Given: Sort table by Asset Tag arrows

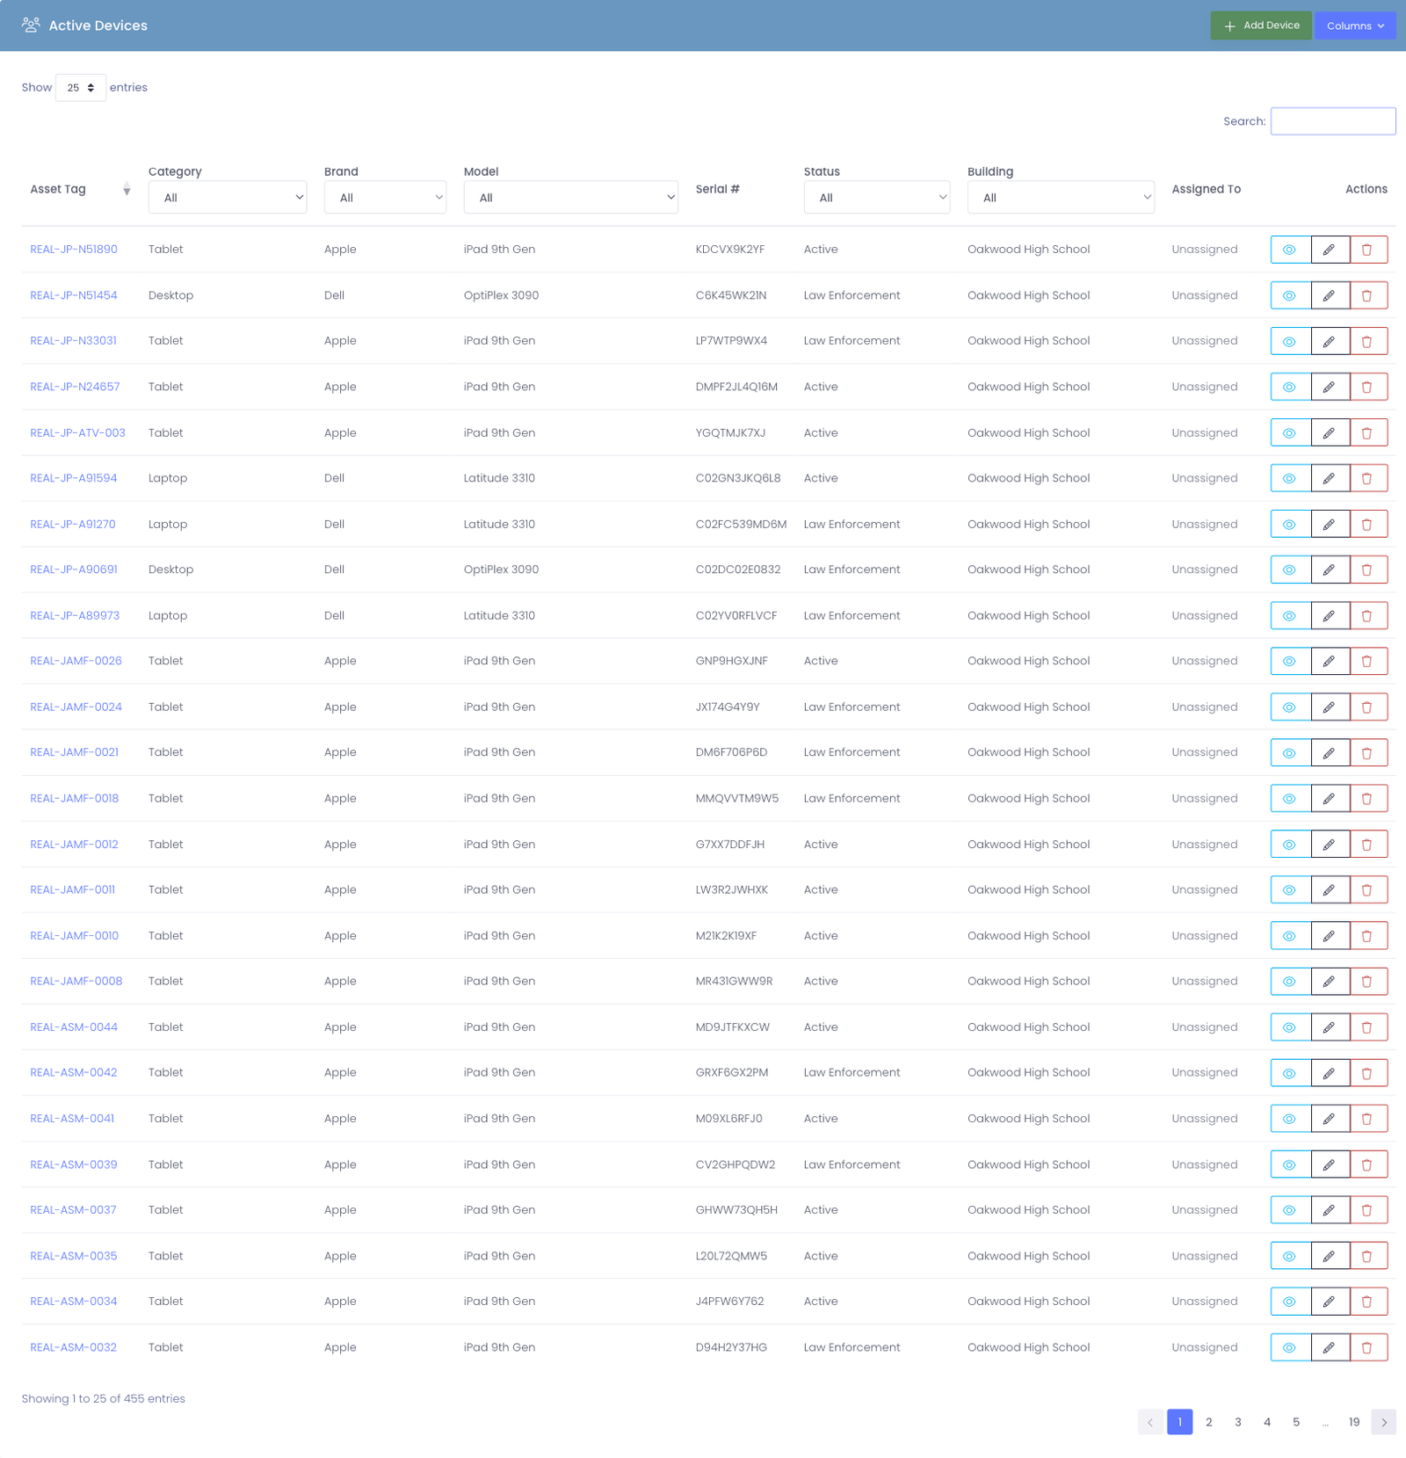Looking at the screenshot, I should coord(127,189).
